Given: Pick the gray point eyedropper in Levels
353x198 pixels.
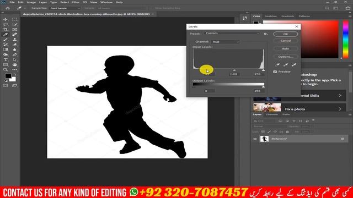Looking at the screenshot, I should click(x=286, y=65).
